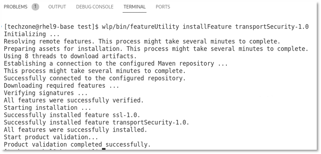Show the PORTS tab
This screenshot has height=154, width=321.
coord(163,7)
